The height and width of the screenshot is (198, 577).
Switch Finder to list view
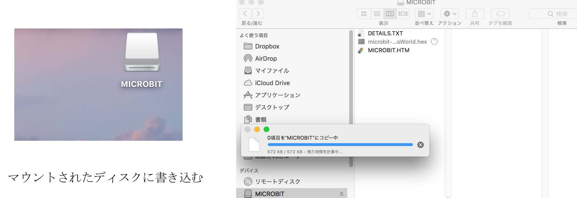click(x=377, y=14)
